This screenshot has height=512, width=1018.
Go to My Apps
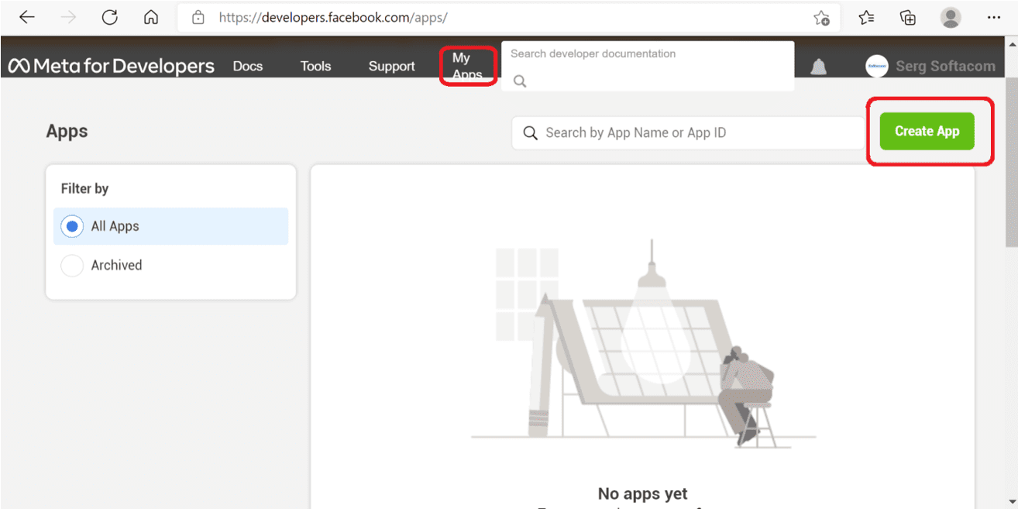(x=467, y=66)
